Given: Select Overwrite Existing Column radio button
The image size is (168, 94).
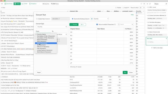Looking at the screenshot, I should (72, 19).
